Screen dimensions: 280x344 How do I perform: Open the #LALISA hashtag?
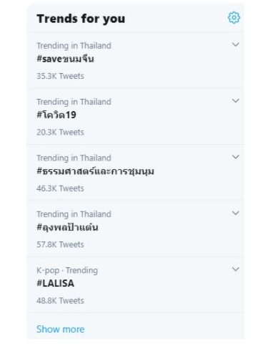[x=56, y=283]
